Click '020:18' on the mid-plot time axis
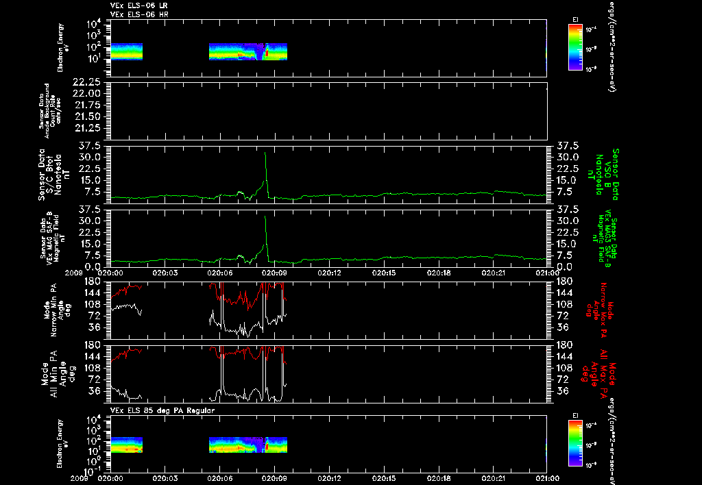 439,273
